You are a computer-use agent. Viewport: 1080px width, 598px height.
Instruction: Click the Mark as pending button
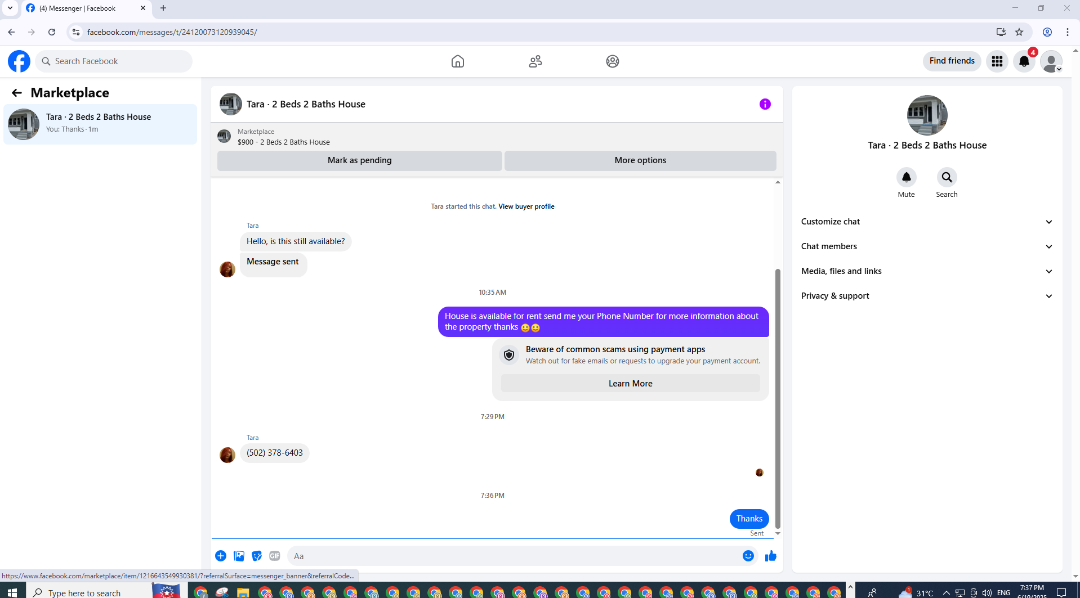[360, 160]
